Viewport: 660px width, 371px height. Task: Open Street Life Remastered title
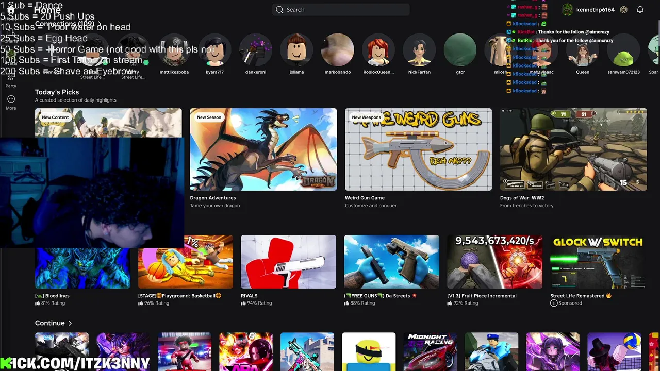point(581,296)
